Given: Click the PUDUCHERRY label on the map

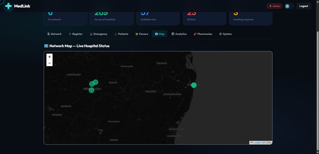Looking at the screenshot, I should click(x=177, y=129).
